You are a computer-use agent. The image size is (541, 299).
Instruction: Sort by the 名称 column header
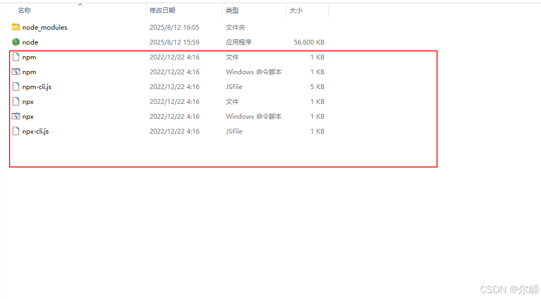tap(24, 11)
